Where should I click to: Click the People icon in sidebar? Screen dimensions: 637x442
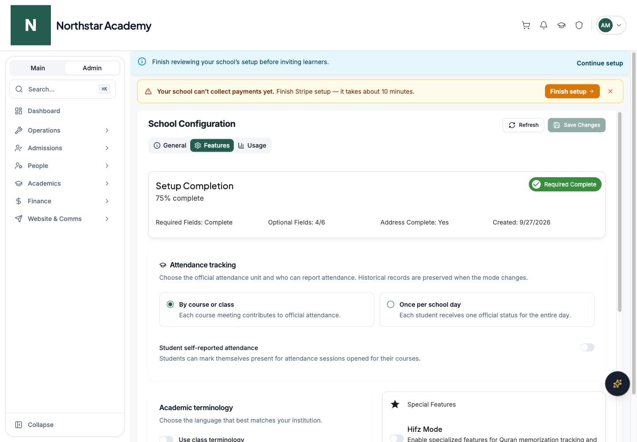click(x=19, y=166)
